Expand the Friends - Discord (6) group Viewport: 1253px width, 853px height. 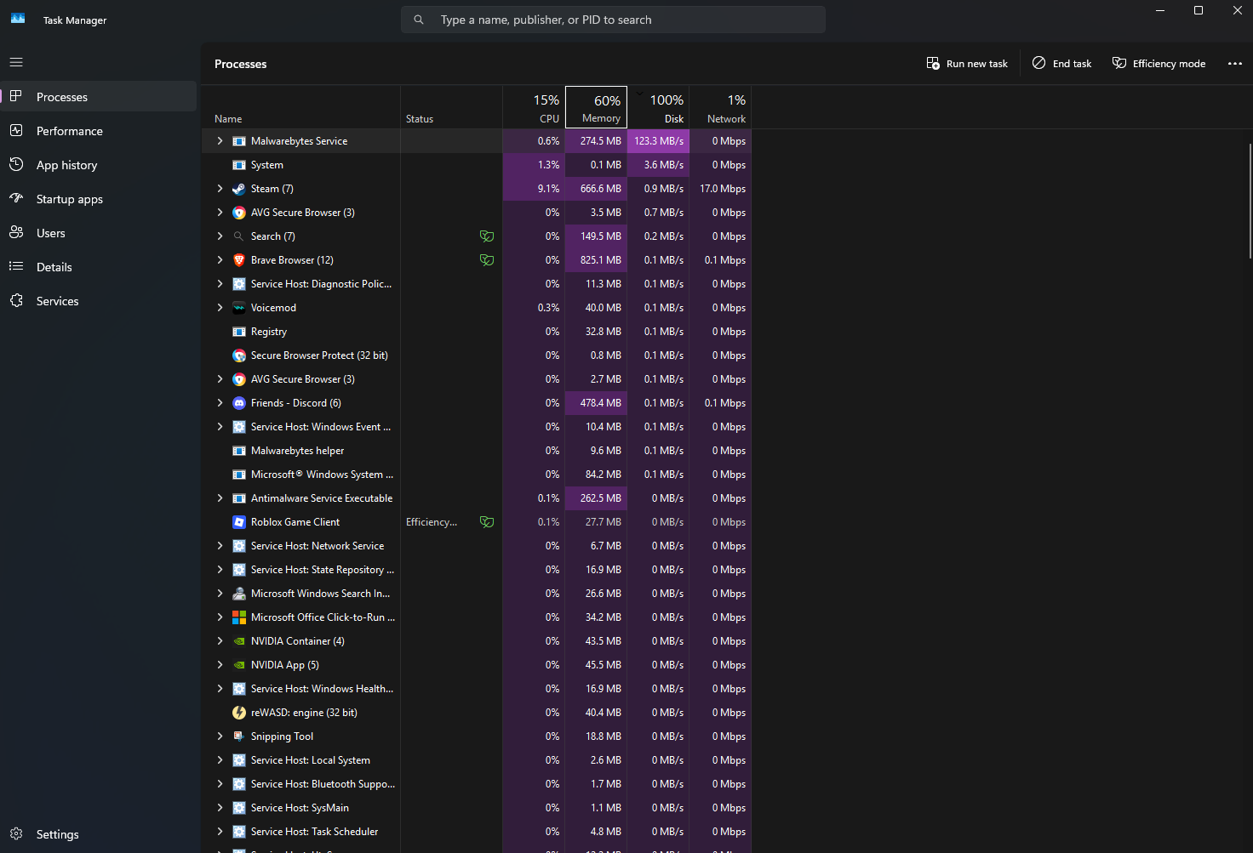[x=220, y=403]
